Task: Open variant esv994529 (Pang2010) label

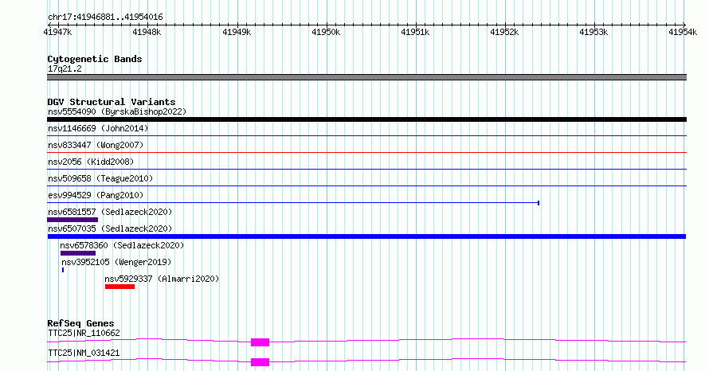Action: coord(96,195)
